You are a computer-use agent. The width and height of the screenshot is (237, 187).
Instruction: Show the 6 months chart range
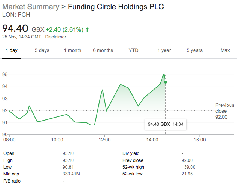[x=103, y=50]
